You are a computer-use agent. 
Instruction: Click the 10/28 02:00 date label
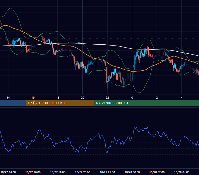[x=157, y=172]
